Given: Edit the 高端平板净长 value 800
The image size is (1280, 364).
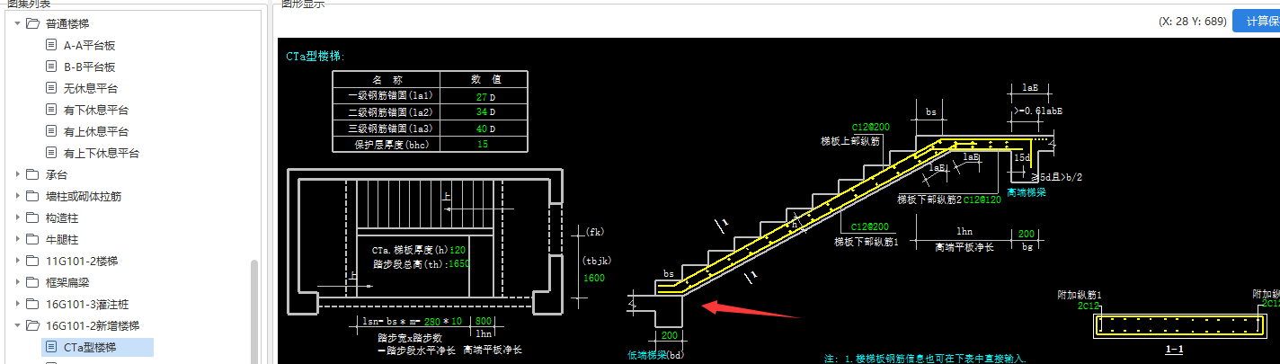Looking at the screenshot, I should (x=484, y=322).
